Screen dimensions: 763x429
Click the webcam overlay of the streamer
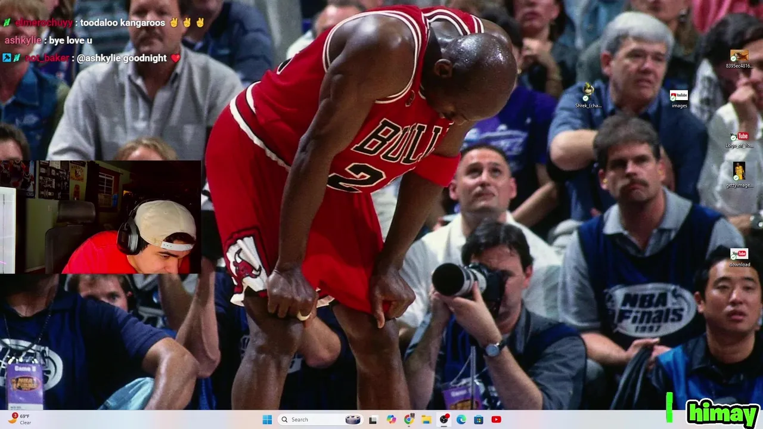100,217
